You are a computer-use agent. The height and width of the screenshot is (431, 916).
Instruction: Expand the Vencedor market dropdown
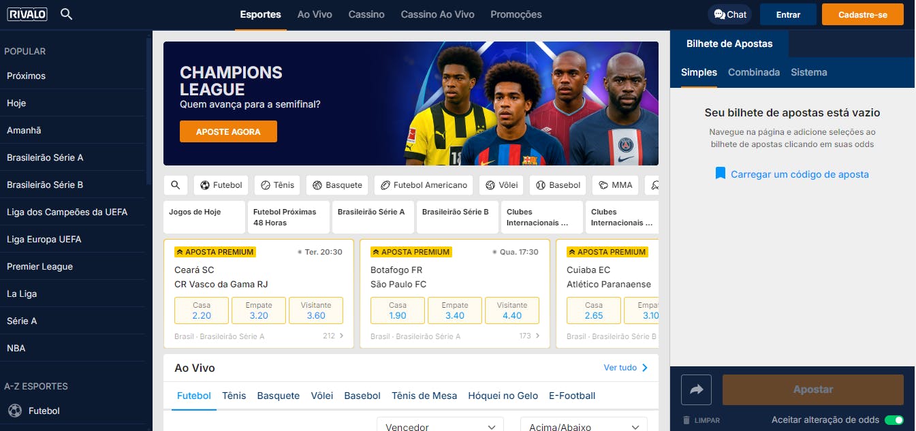(440, 426)
